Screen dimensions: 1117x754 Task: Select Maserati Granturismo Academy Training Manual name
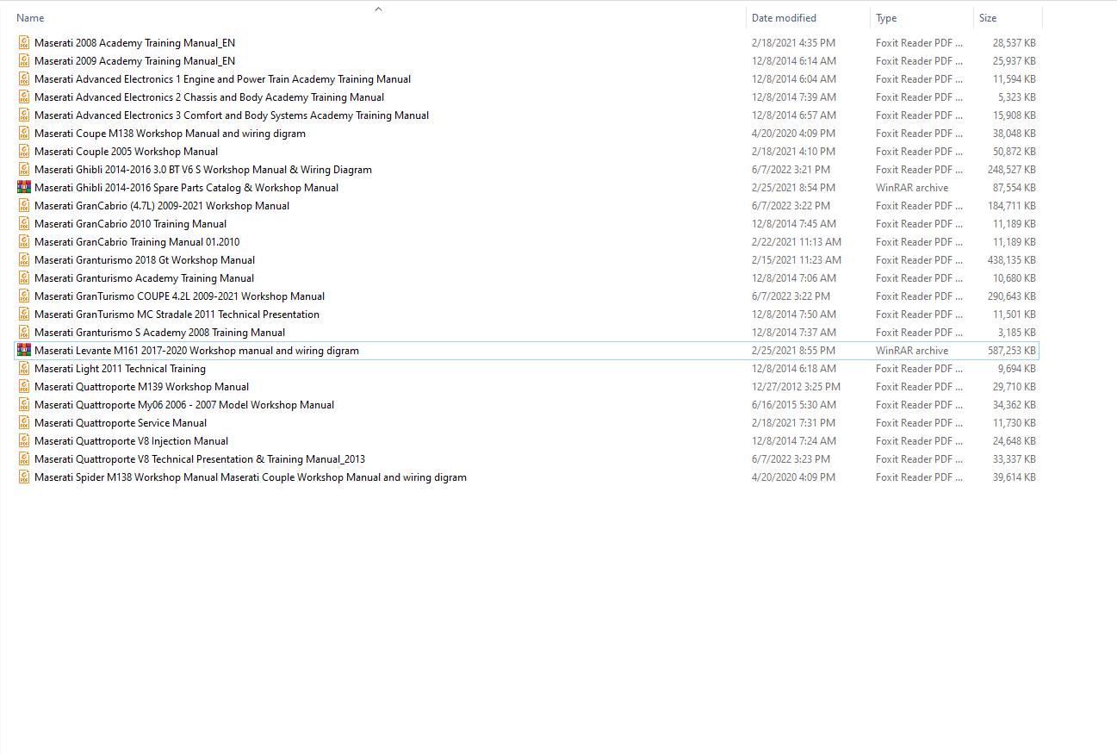click(x=144, y=277)
